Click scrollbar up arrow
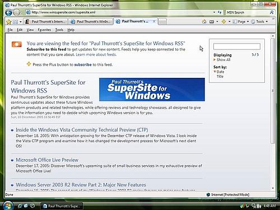This screenshot has height=210, width=280. [x=273, y=36]
